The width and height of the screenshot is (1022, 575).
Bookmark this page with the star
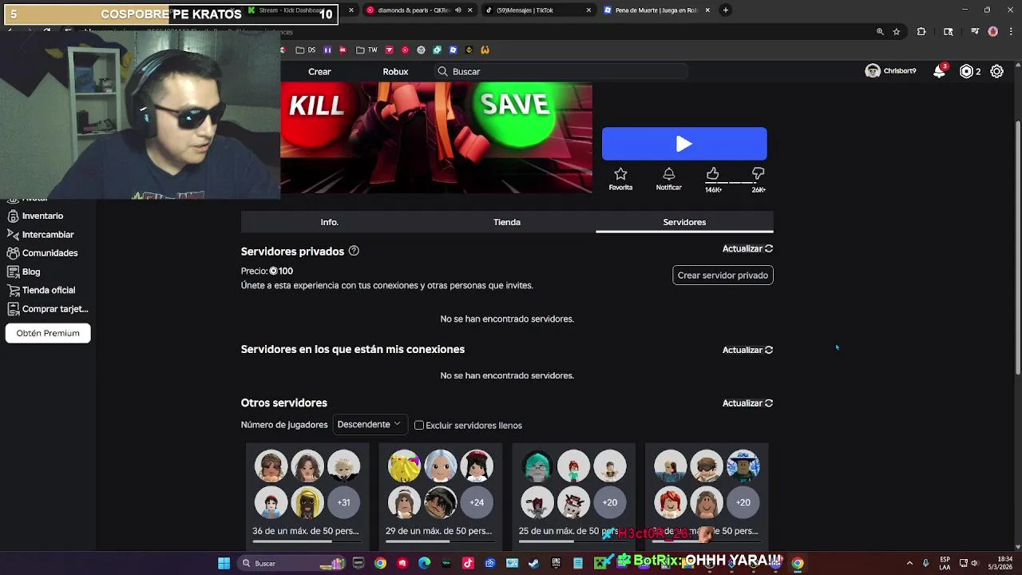897,32
